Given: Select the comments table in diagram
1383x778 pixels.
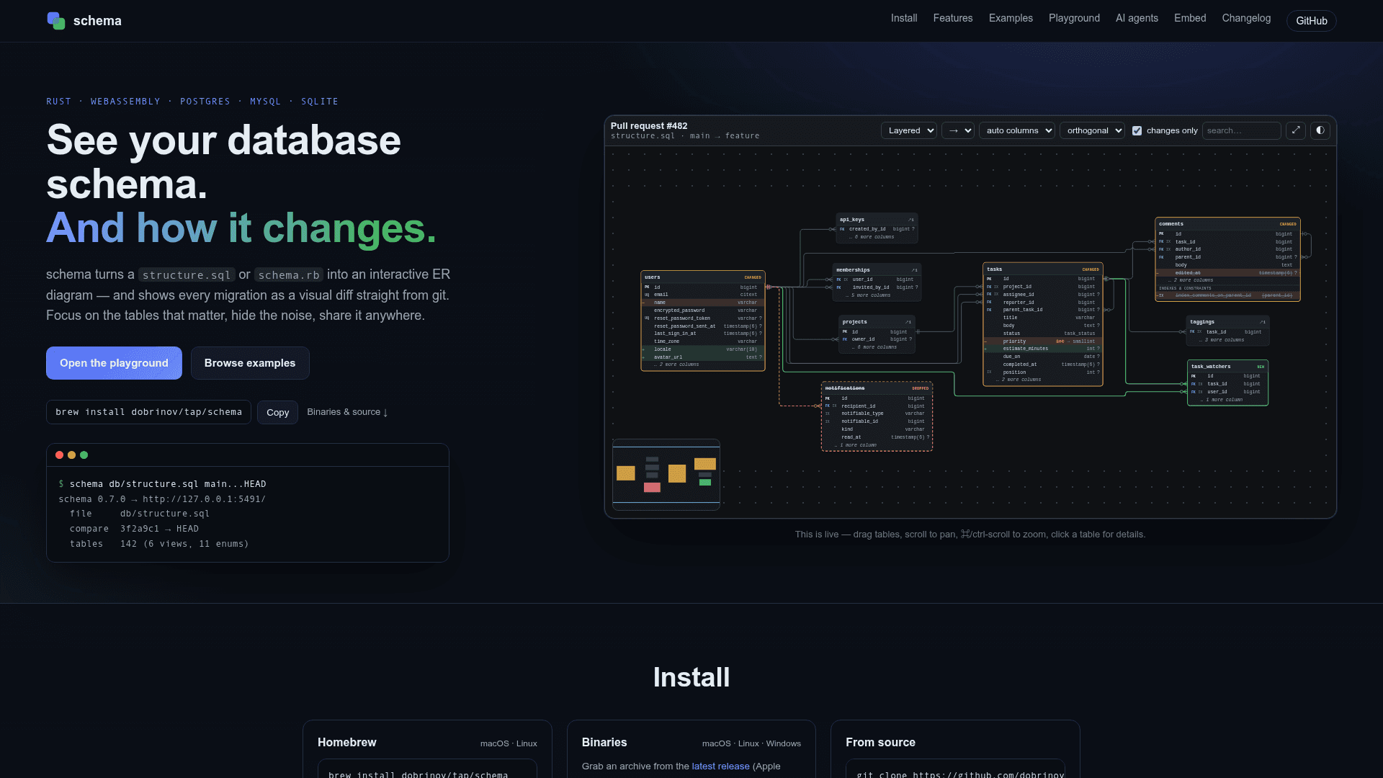Looking at the screenshot, I should 1228,259.
